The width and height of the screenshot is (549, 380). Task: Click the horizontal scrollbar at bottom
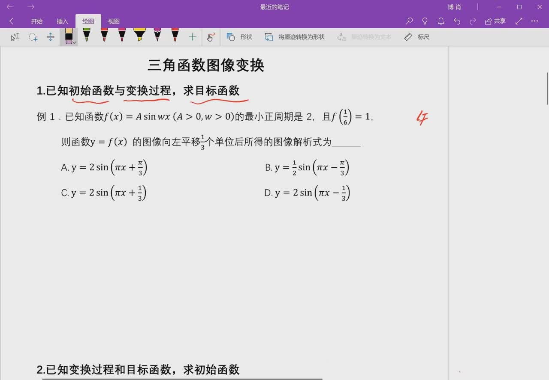pyautogui.click(x=182, y=379)
